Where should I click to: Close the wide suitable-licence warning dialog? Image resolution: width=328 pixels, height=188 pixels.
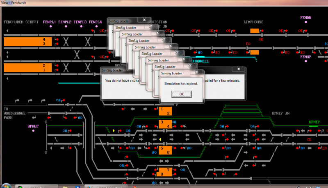tap(239, 69)
